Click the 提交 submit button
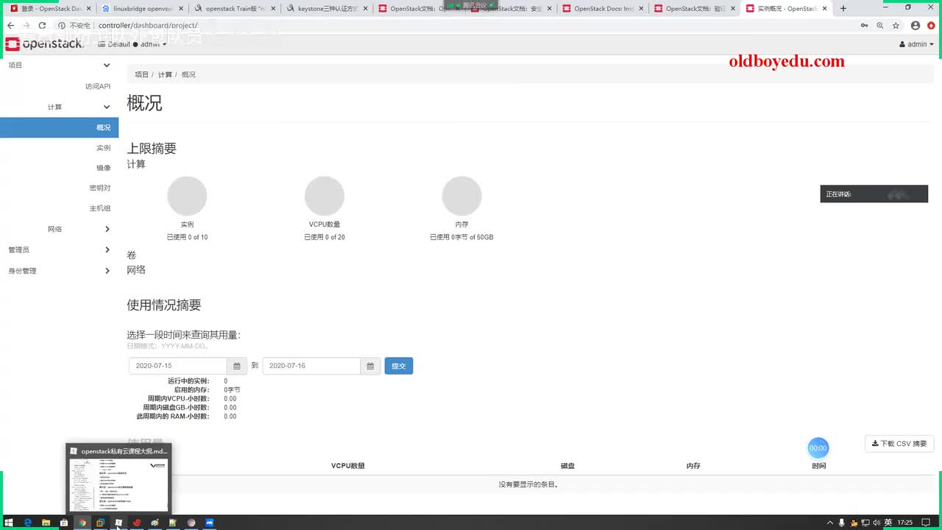This screenshot has height=530, width=942. coord(399,366)
